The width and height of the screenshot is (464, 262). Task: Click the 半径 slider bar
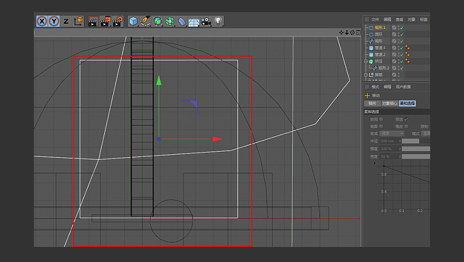click(410, 141)
